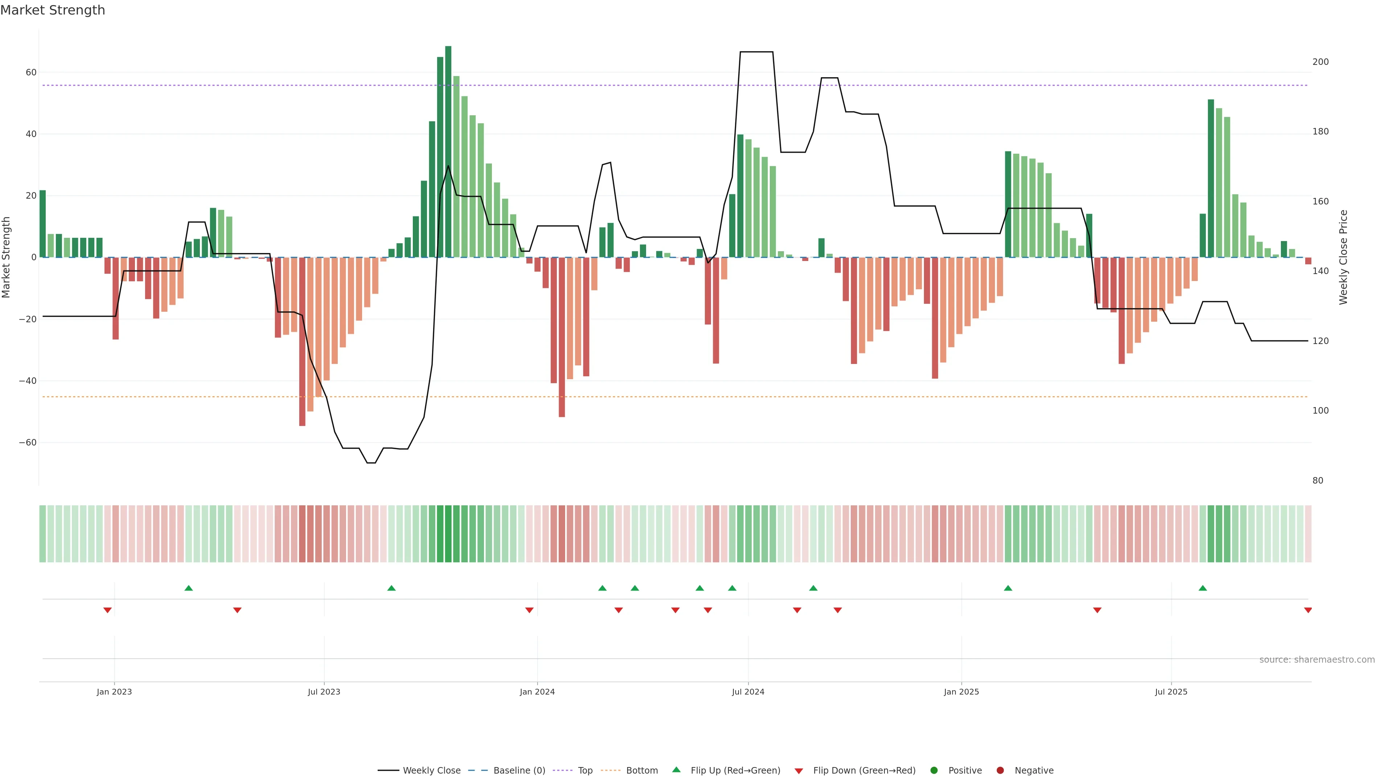The width and height of the screenshot is (1393, 783).
Task: Click the flip-down triangle before Jan 2024
Action: (529, 610)
